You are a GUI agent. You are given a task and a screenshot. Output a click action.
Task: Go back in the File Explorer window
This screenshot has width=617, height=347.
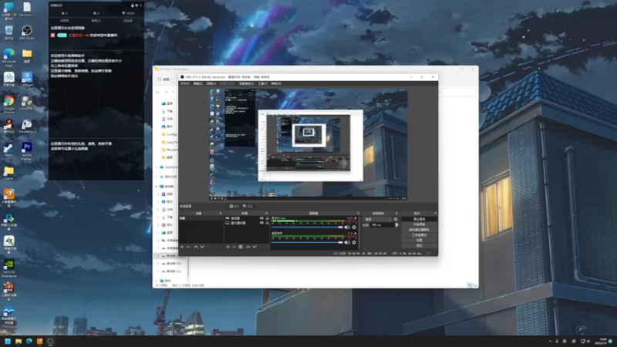pos(158,92)
